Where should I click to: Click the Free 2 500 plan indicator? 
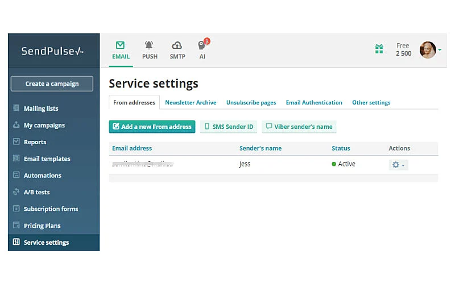pos(403,49)
